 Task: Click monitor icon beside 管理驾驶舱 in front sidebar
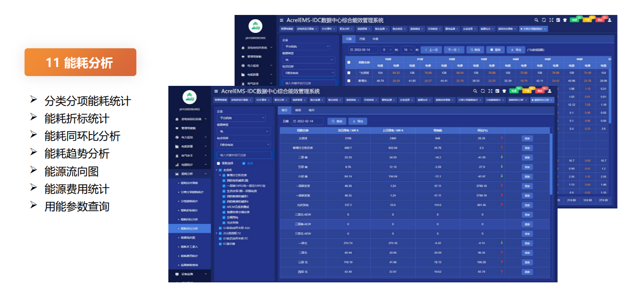(x=177, y=128)
